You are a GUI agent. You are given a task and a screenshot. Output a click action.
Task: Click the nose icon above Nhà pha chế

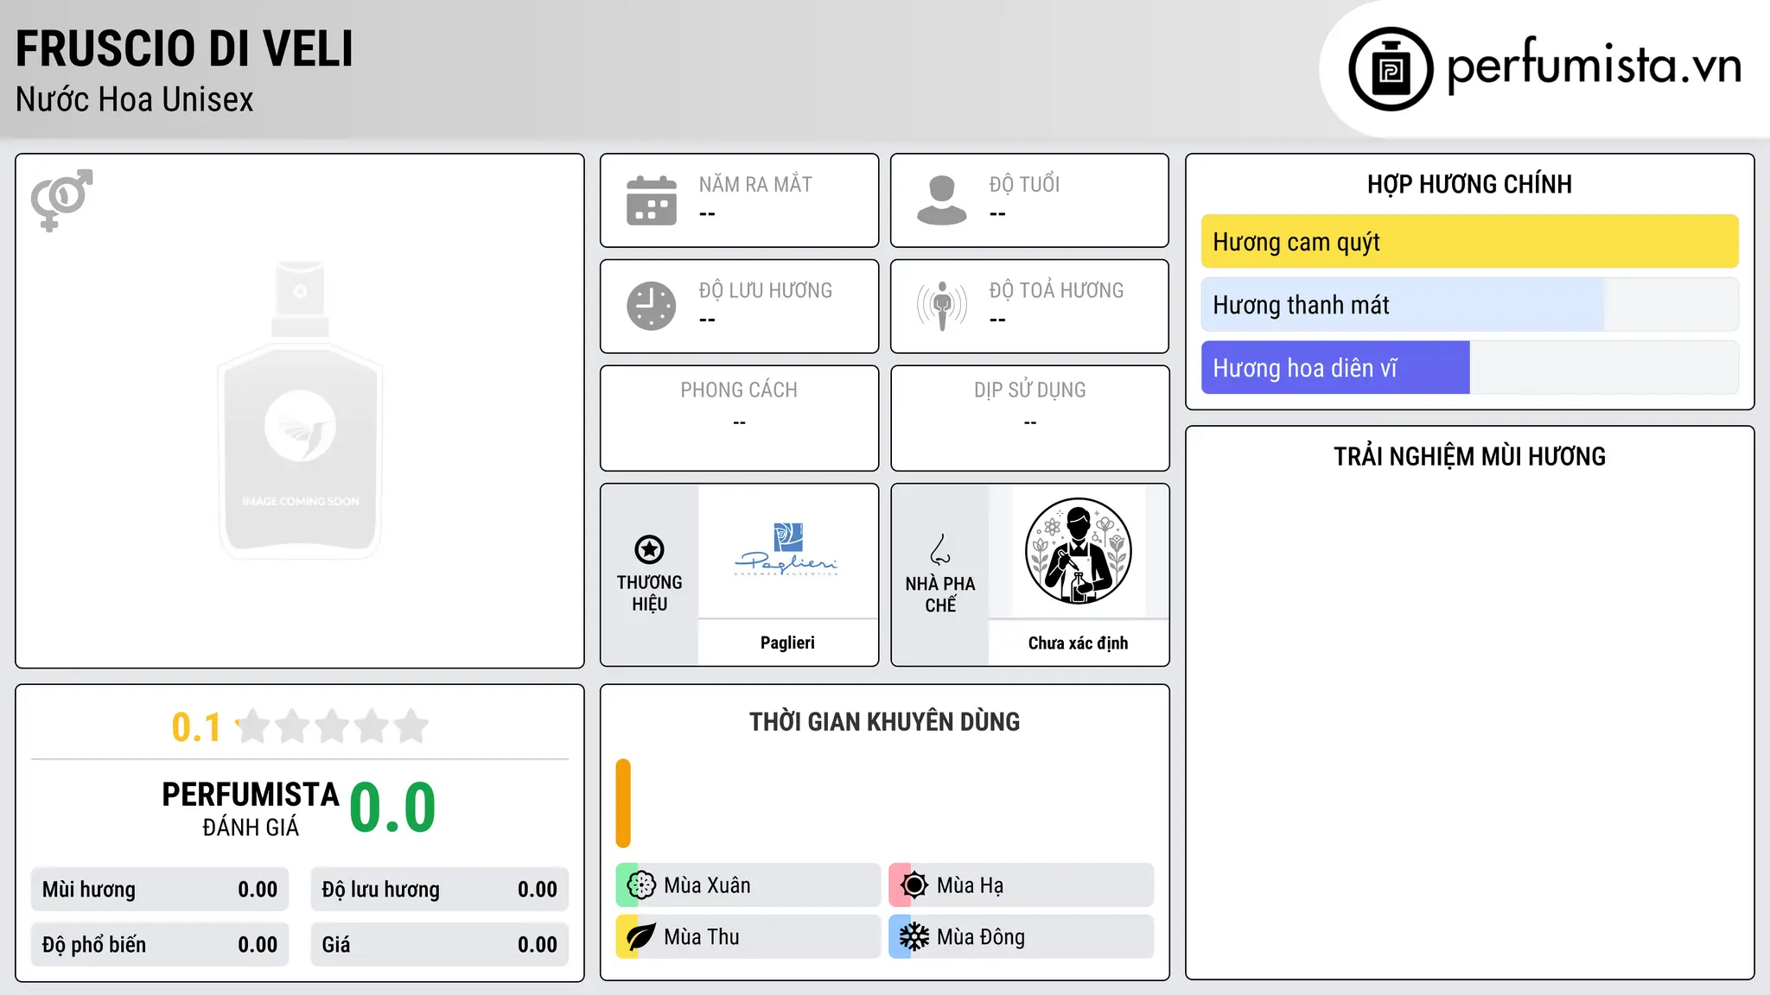coord(940,549)
